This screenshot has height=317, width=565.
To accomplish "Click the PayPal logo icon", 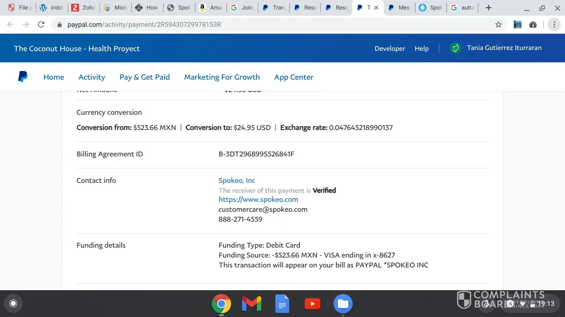I will (x=23, y=77).
